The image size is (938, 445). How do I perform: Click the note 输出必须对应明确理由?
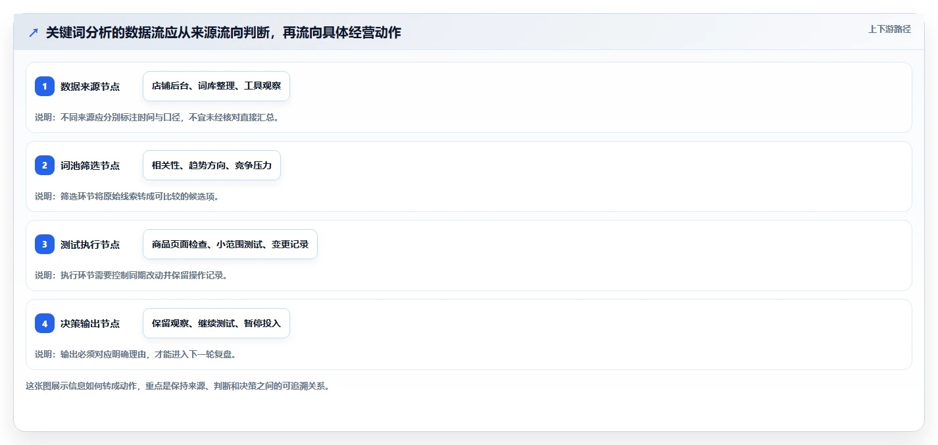coord(103,354)
